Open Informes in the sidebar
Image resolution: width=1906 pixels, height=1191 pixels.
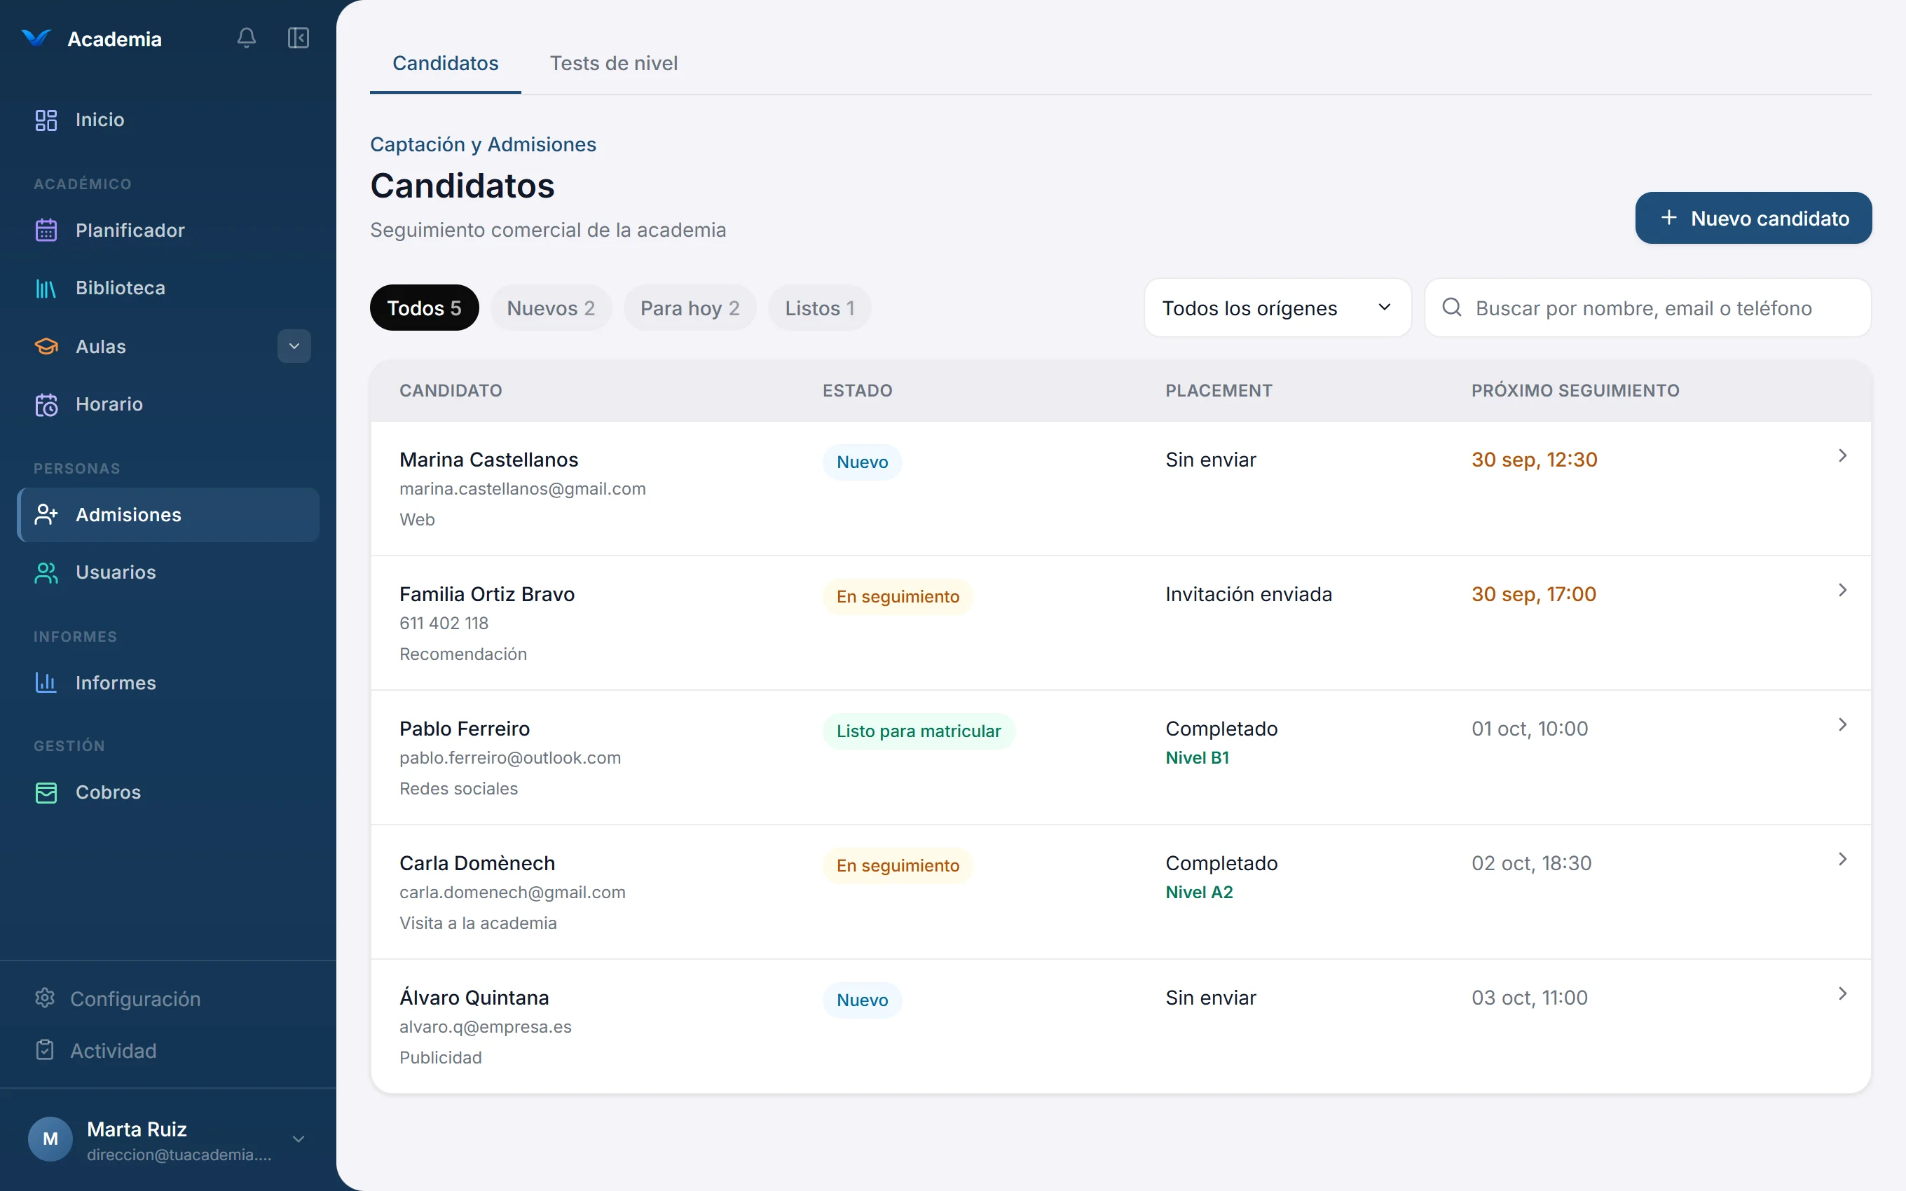click(167, 682)
